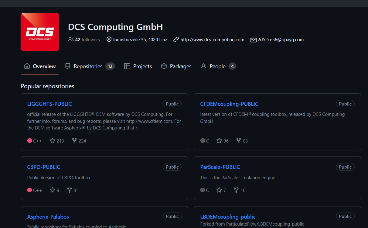Click the DCS Computing GmbH organization name
Screen dimensions: 368x228
(115, 27)
